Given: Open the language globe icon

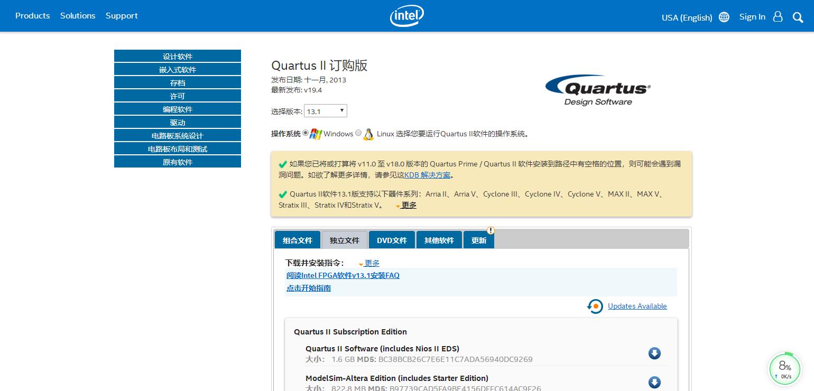Looking at the screenshot, I should pos(724,17).
